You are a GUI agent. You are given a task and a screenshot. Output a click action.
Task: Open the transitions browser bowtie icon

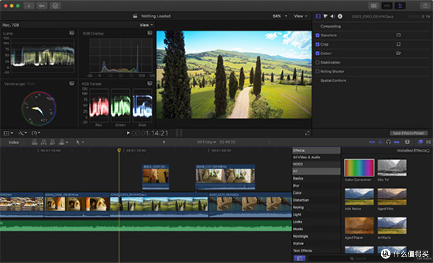point(428,142)
